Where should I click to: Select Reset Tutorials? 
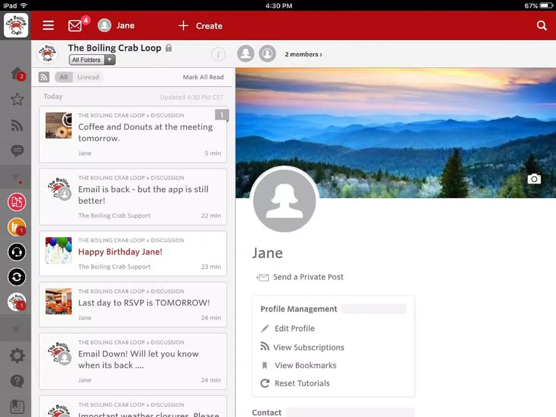pos(296,383)
